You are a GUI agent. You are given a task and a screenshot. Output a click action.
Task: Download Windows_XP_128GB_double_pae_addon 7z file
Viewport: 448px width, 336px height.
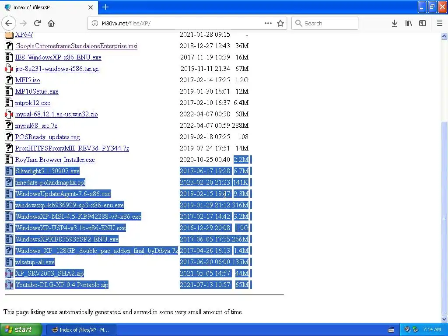97,251
